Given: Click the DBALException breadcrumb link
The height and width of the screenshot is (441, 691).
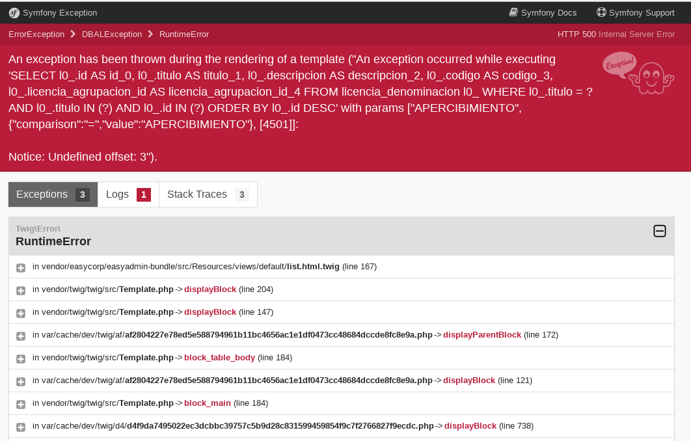Looking at the screenshot, I should (111, 34).
